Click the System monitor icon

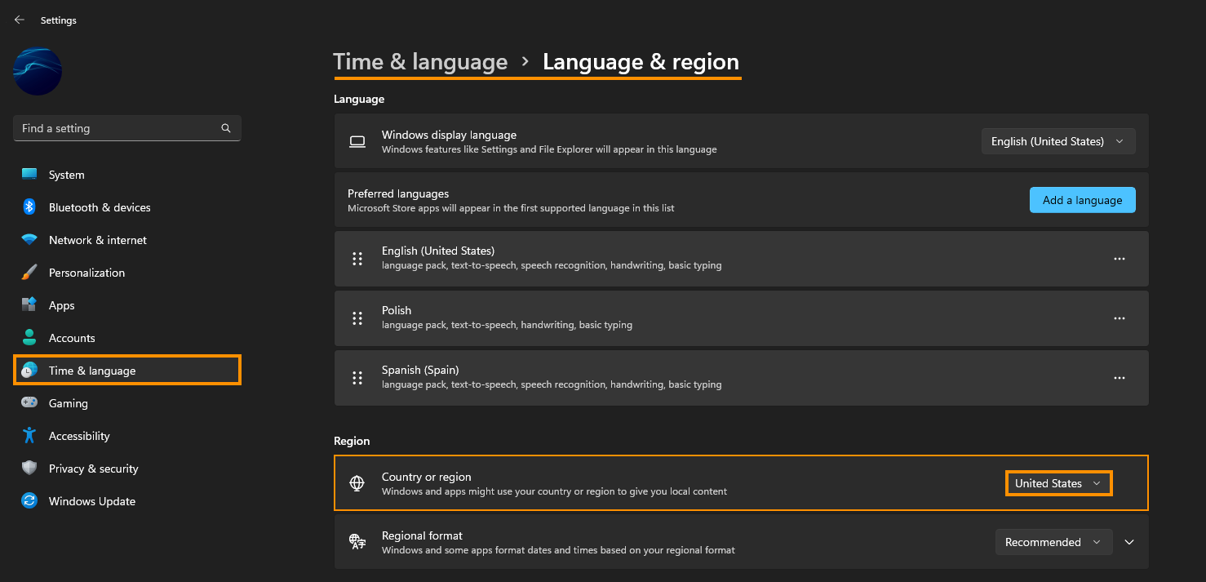(x=29, y=175)
